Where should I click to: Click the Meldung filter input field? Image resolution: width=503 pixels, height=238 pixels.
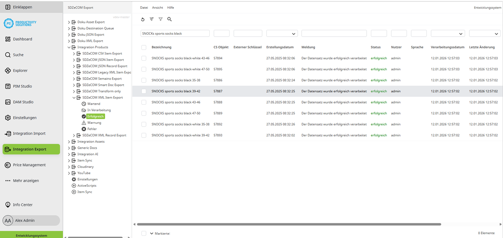pos(334,34)
